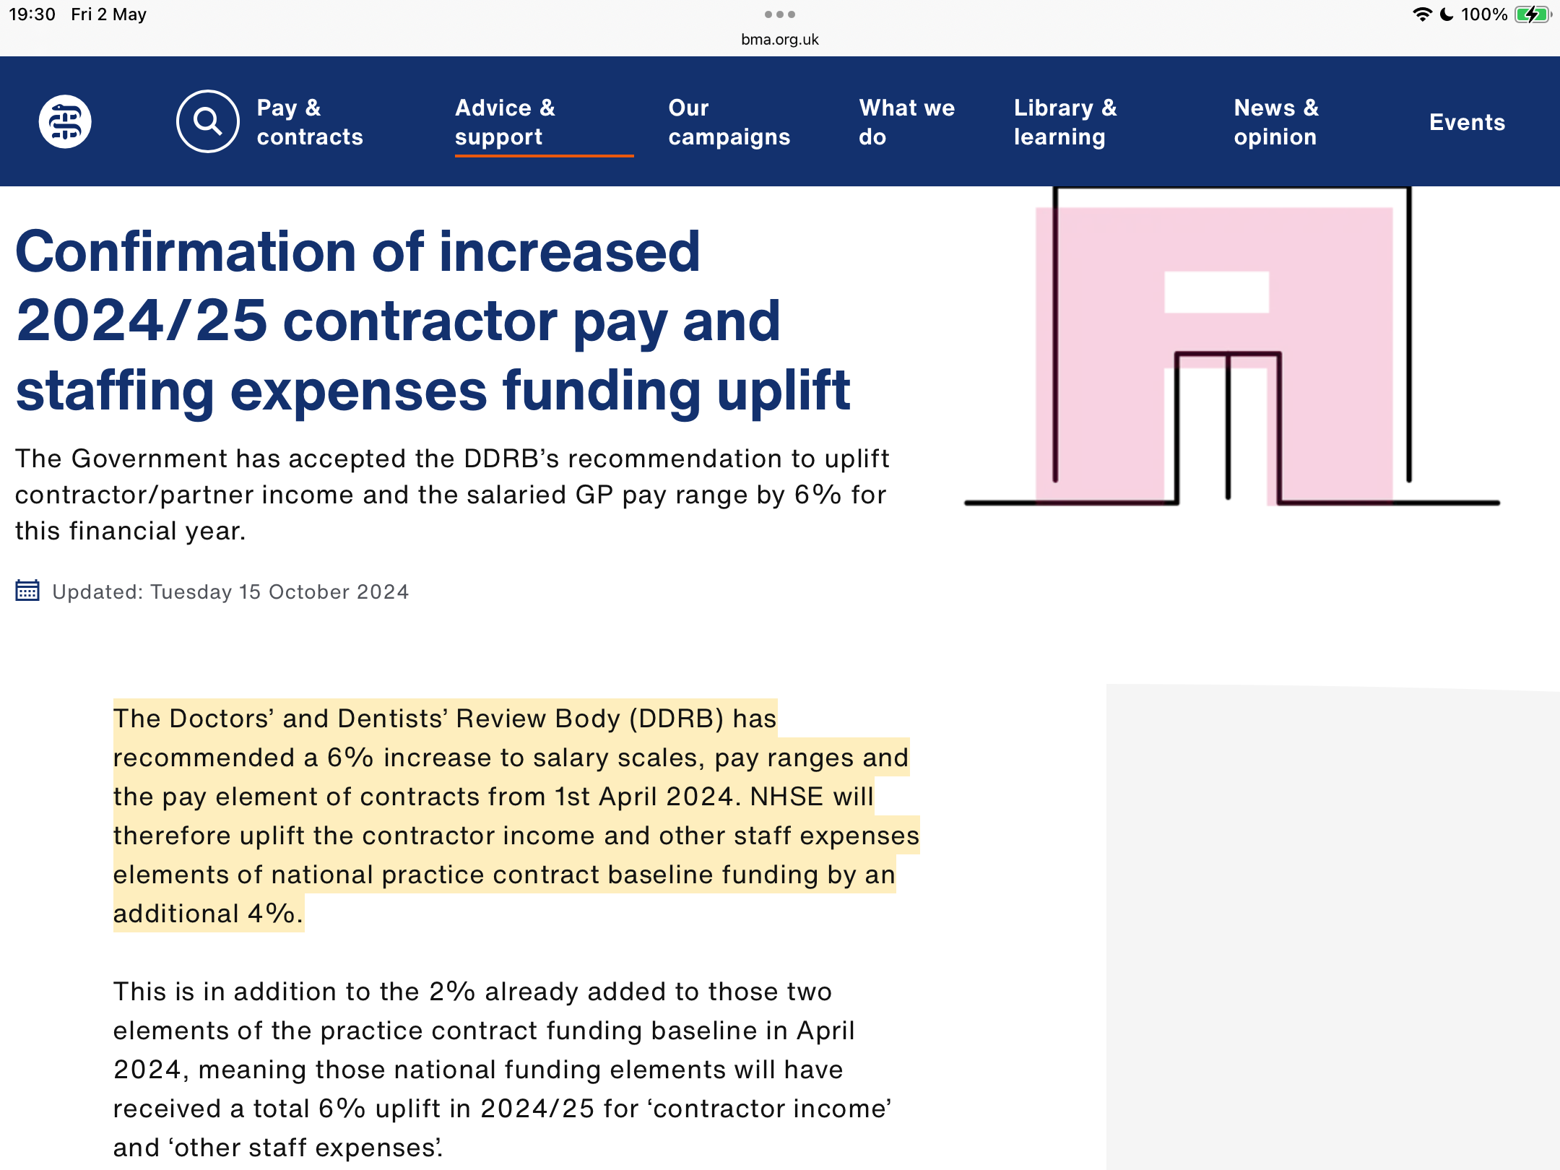This screenshot has width=1560, height=1170.
Task: Tap the three-dot multitasking control
Action: pyautogui.click(x=780, y=14)
